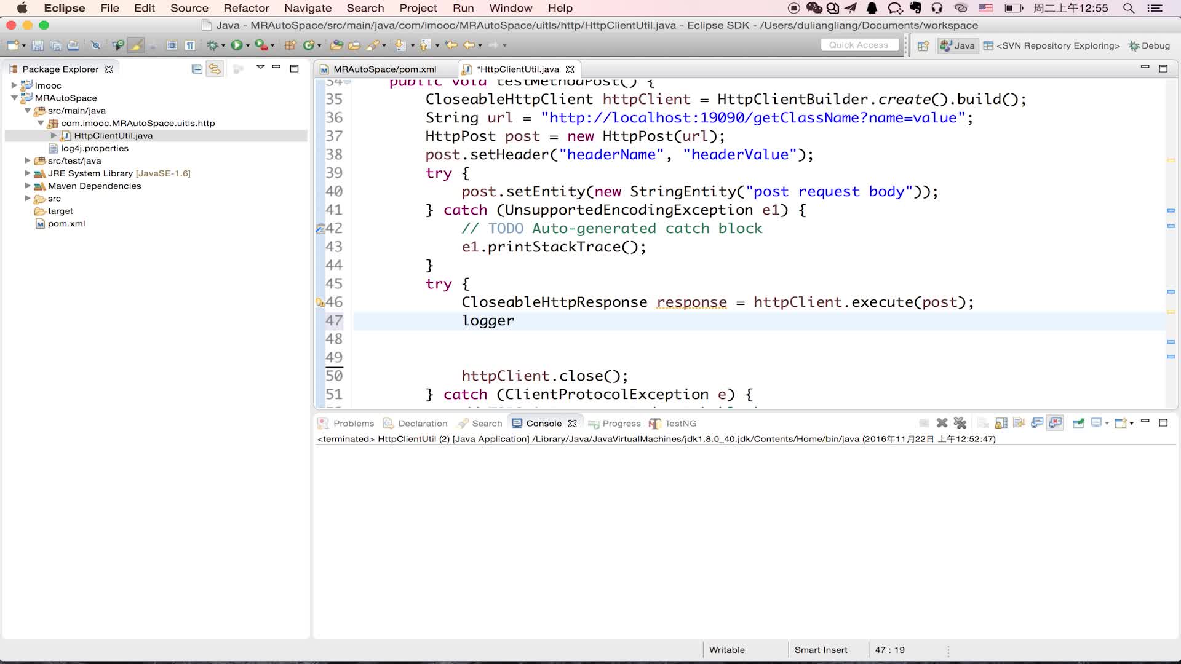The height and width of the screenshot is (664, 1181).
Task: Click the Last Edit Location icon
Action: [x=451, y=45]
